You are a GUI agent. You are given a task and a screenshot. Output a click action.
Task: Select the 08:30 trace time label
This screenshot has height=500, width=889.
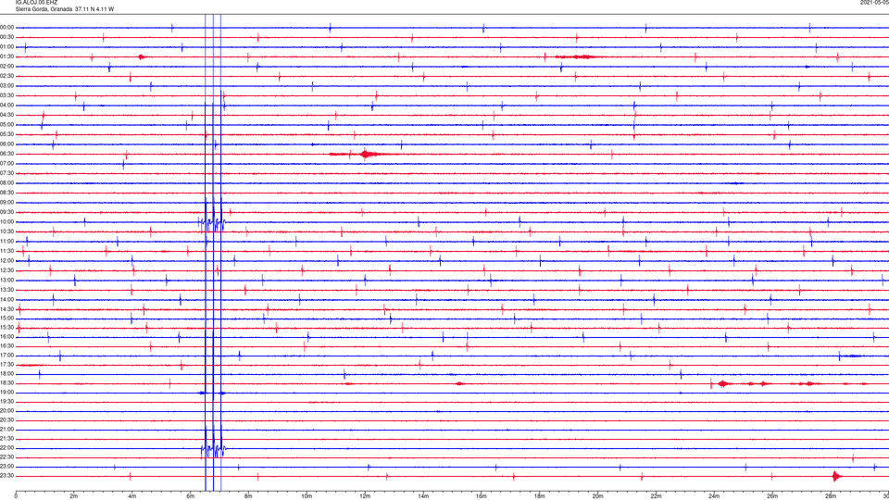[7, 193]
